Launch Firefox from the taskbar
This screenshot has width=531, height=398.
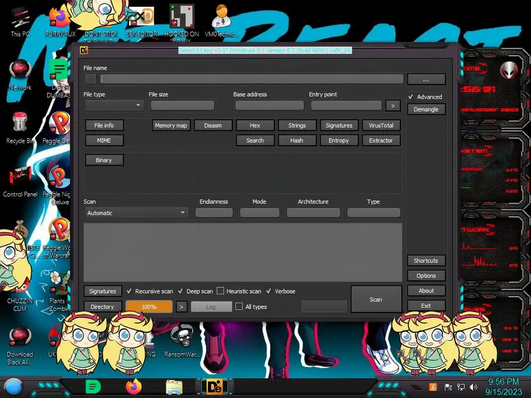134,387
